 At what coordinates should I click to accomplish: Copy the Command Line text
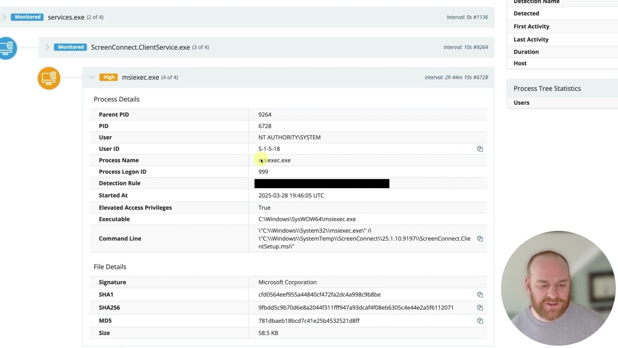pos(480,238)
